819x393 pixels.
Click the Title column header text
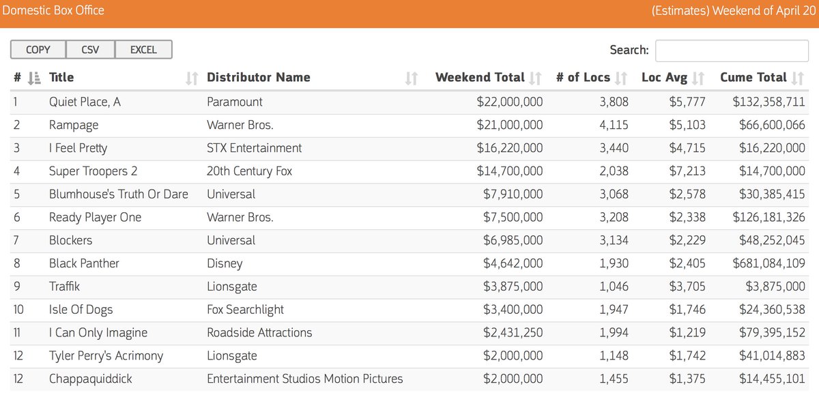(x=61, y=78)
